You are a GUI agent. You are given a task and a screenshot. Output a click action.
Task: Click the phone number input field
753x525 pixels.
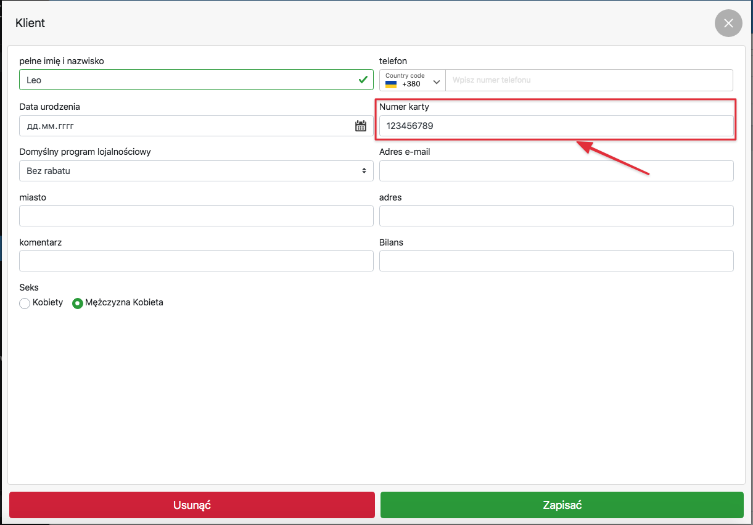[588, 80]
